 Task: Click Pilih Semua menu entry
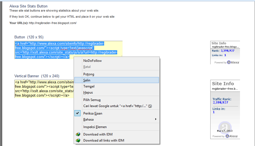click(x=117, y=100)
